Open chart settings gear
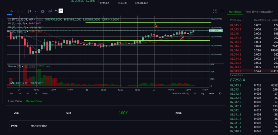Image resolution: width=278 pixels, height=135 pixels. 43,11
